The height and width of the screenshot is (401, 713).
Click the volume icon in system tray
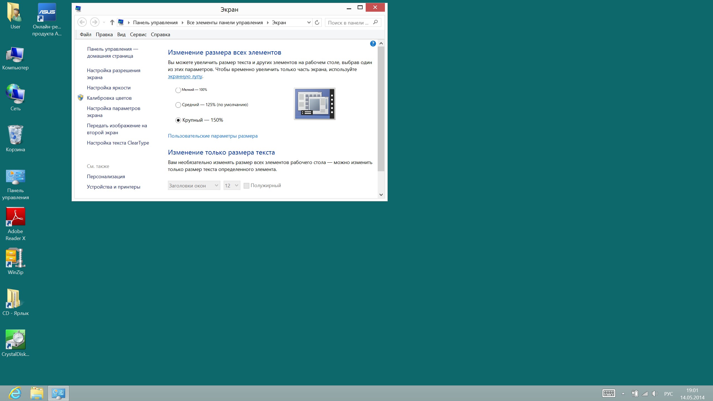[655, 393]
